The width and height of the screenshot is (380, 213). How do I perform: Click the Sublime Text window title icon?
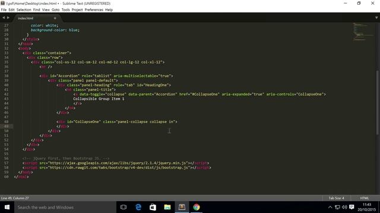(2, 3)
